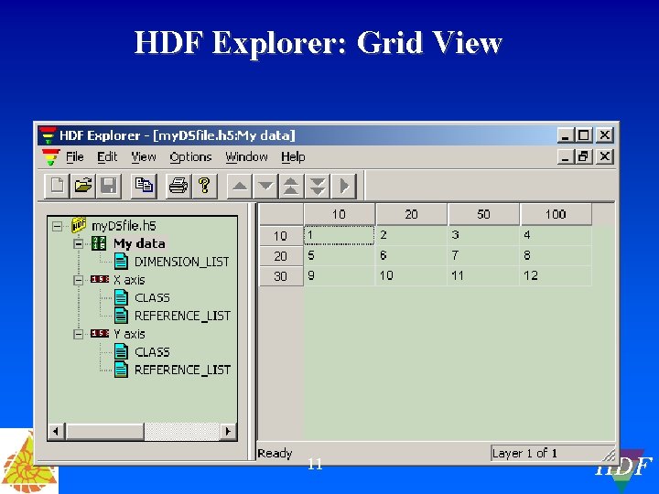Click the Help question mark icon
This screenshot has height=494, width=659.
click(x=205, y=185)
